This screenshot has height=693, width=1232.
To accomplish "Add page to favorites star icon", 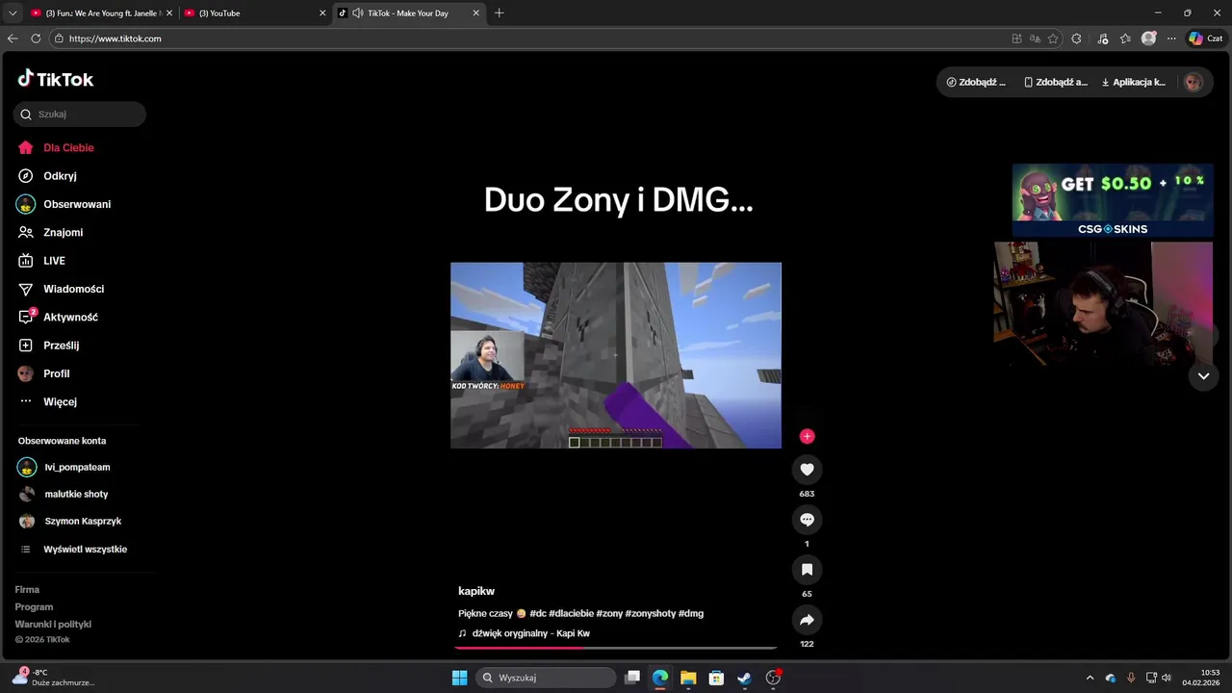I will (x=1053, y=38).
